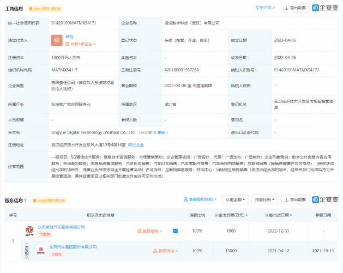Click the 二级股东 vertical label

[27, 251]
